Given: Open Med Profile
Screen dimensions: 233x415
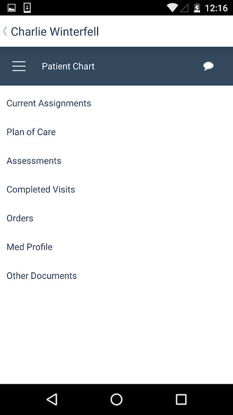Looking at the screenshot, I should point(116,247).
